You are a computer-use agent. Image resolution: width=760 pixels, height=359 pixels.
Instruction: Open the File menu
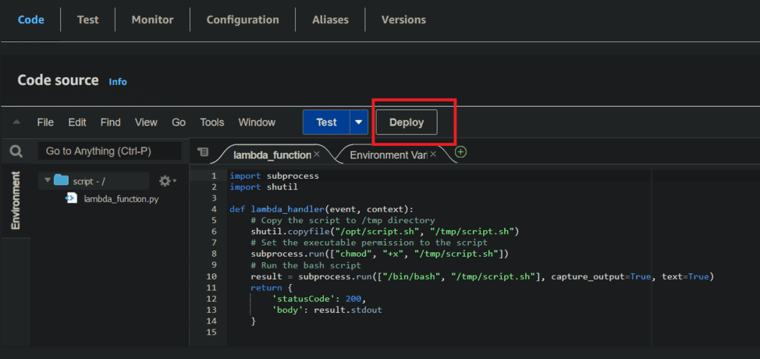pos(45,123)
